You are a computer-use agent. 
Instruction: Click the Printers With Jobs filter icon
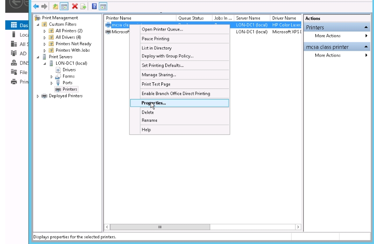click(x=51, y=50)
